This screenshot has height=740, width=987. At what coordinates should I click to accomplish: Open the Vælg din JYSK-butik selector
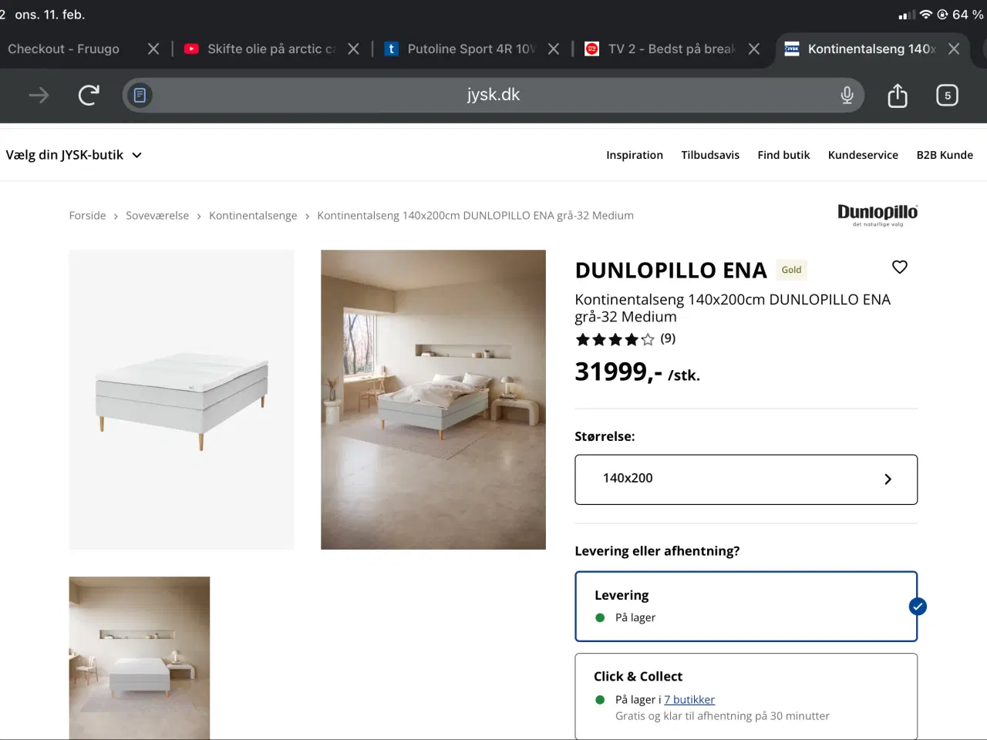[x=73, y=154]
